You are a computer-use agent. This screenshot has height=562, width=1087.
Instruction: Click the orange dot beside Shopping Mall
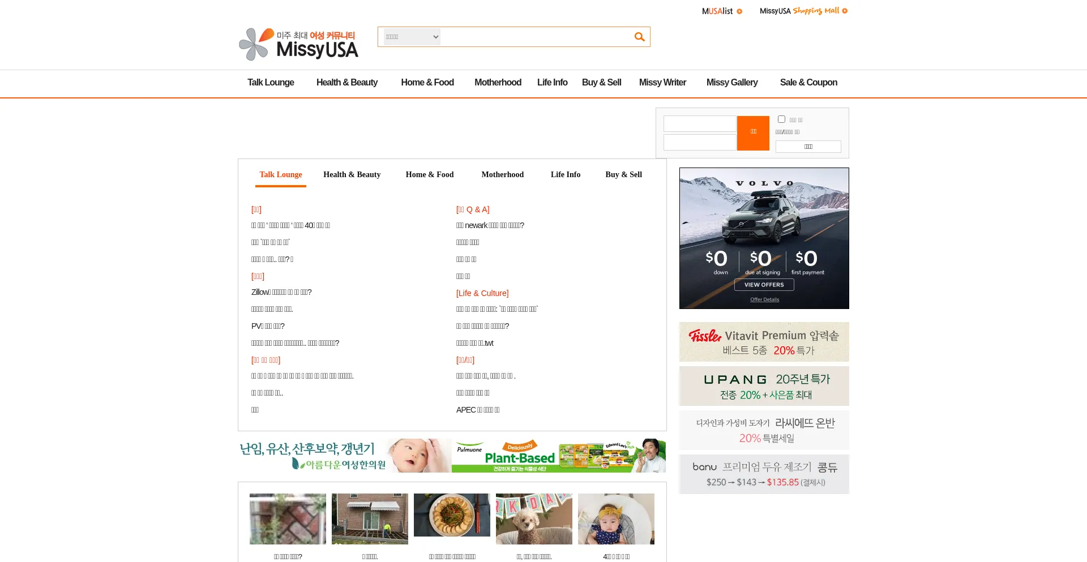(845, 11)
